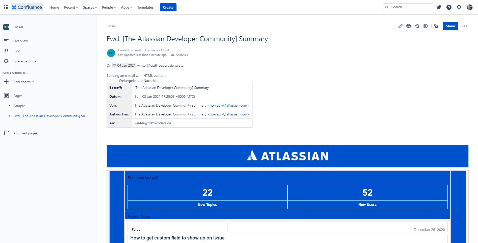Click the '22' New Topics count
The image size is (478, 243).
point(207,193)
